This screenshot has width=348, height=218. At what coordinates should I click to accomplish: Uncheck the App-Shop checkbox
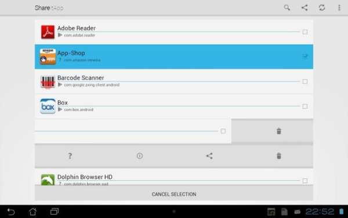point(305,56)
